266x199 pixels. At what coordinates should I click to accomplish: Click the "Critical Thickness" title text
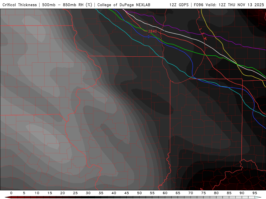coord(20,5)
